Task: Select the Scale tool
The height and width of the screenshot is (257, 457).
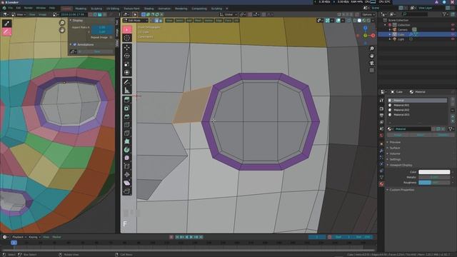Action: click(x=127, y=64)
